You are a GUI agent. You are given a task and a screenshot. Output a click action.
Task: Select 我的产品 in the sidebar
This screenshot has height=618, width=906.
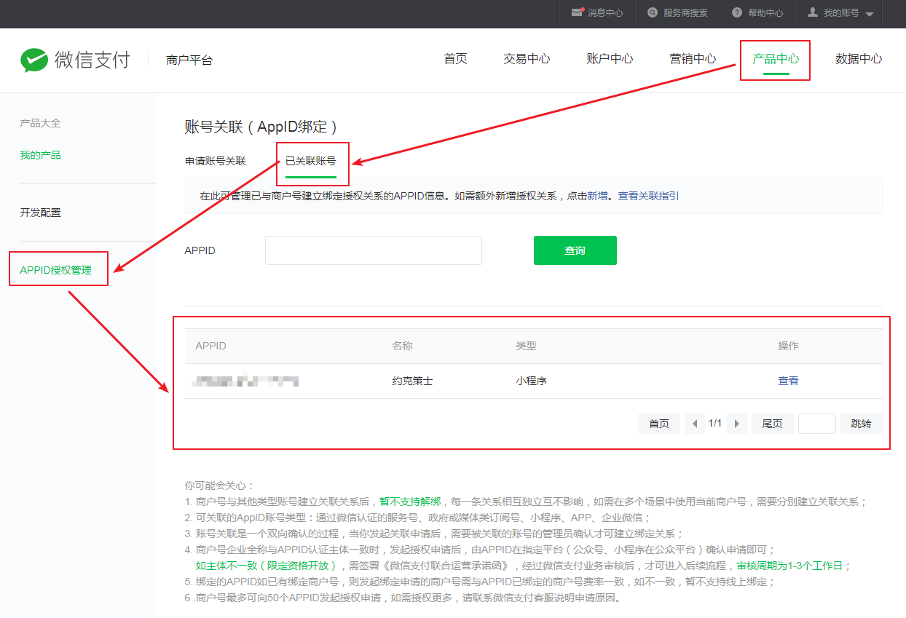[x=40, y=155]
